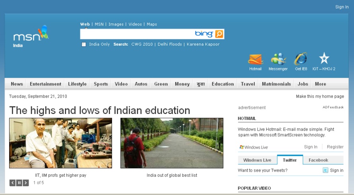Open the campus road photo thumbnail

pyautogui.click(x=172, y=143)
